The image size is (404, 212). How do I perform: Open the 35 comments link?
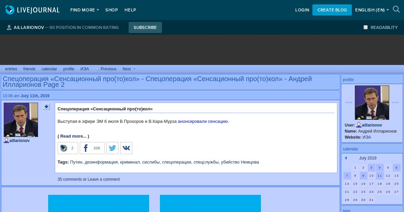click(x=70, y=179)
